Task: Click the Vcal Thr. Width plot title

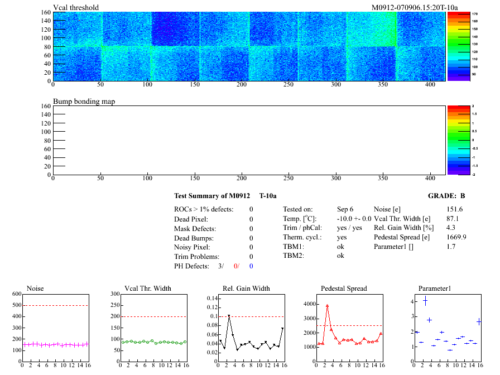Action: coord(148,289)
